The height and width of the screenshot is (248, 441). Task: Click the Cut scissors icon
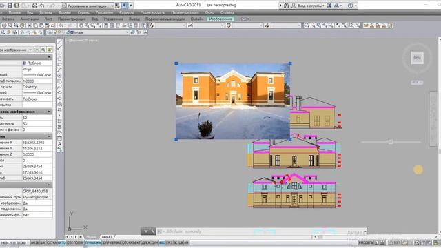[30, 25]
